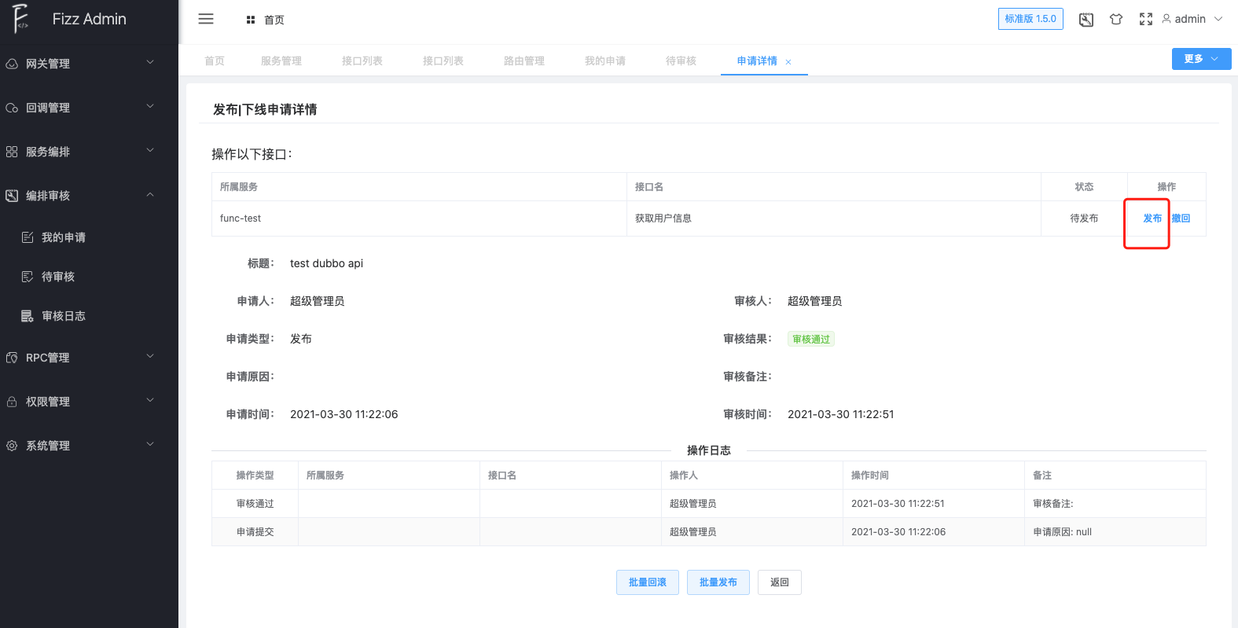
Task: Expand the 服务编排 menu chevron
Action: tap(150, 150)
